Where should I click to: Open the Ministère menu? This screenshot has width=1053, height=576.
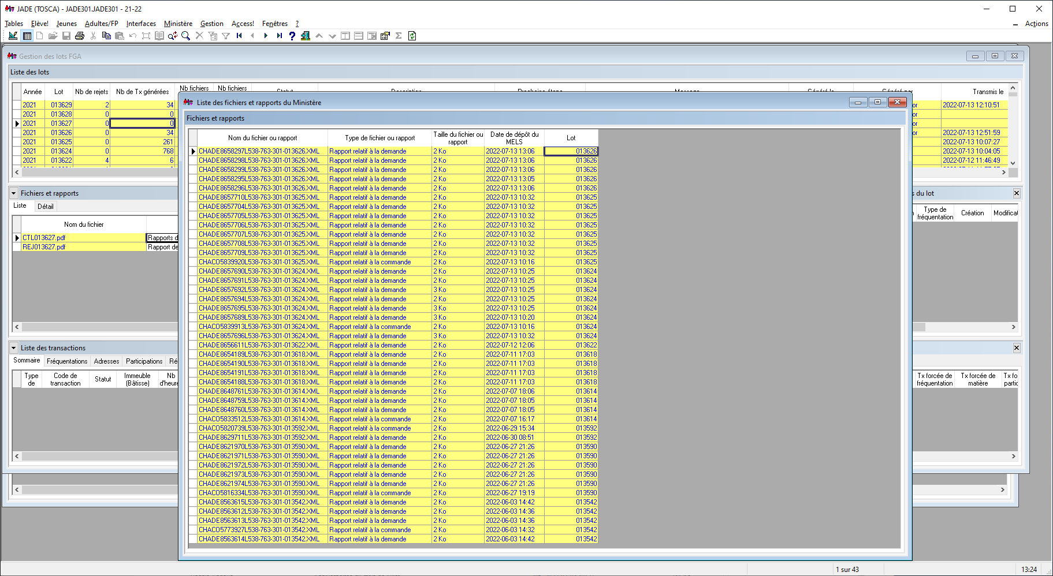tap(178, 24)
